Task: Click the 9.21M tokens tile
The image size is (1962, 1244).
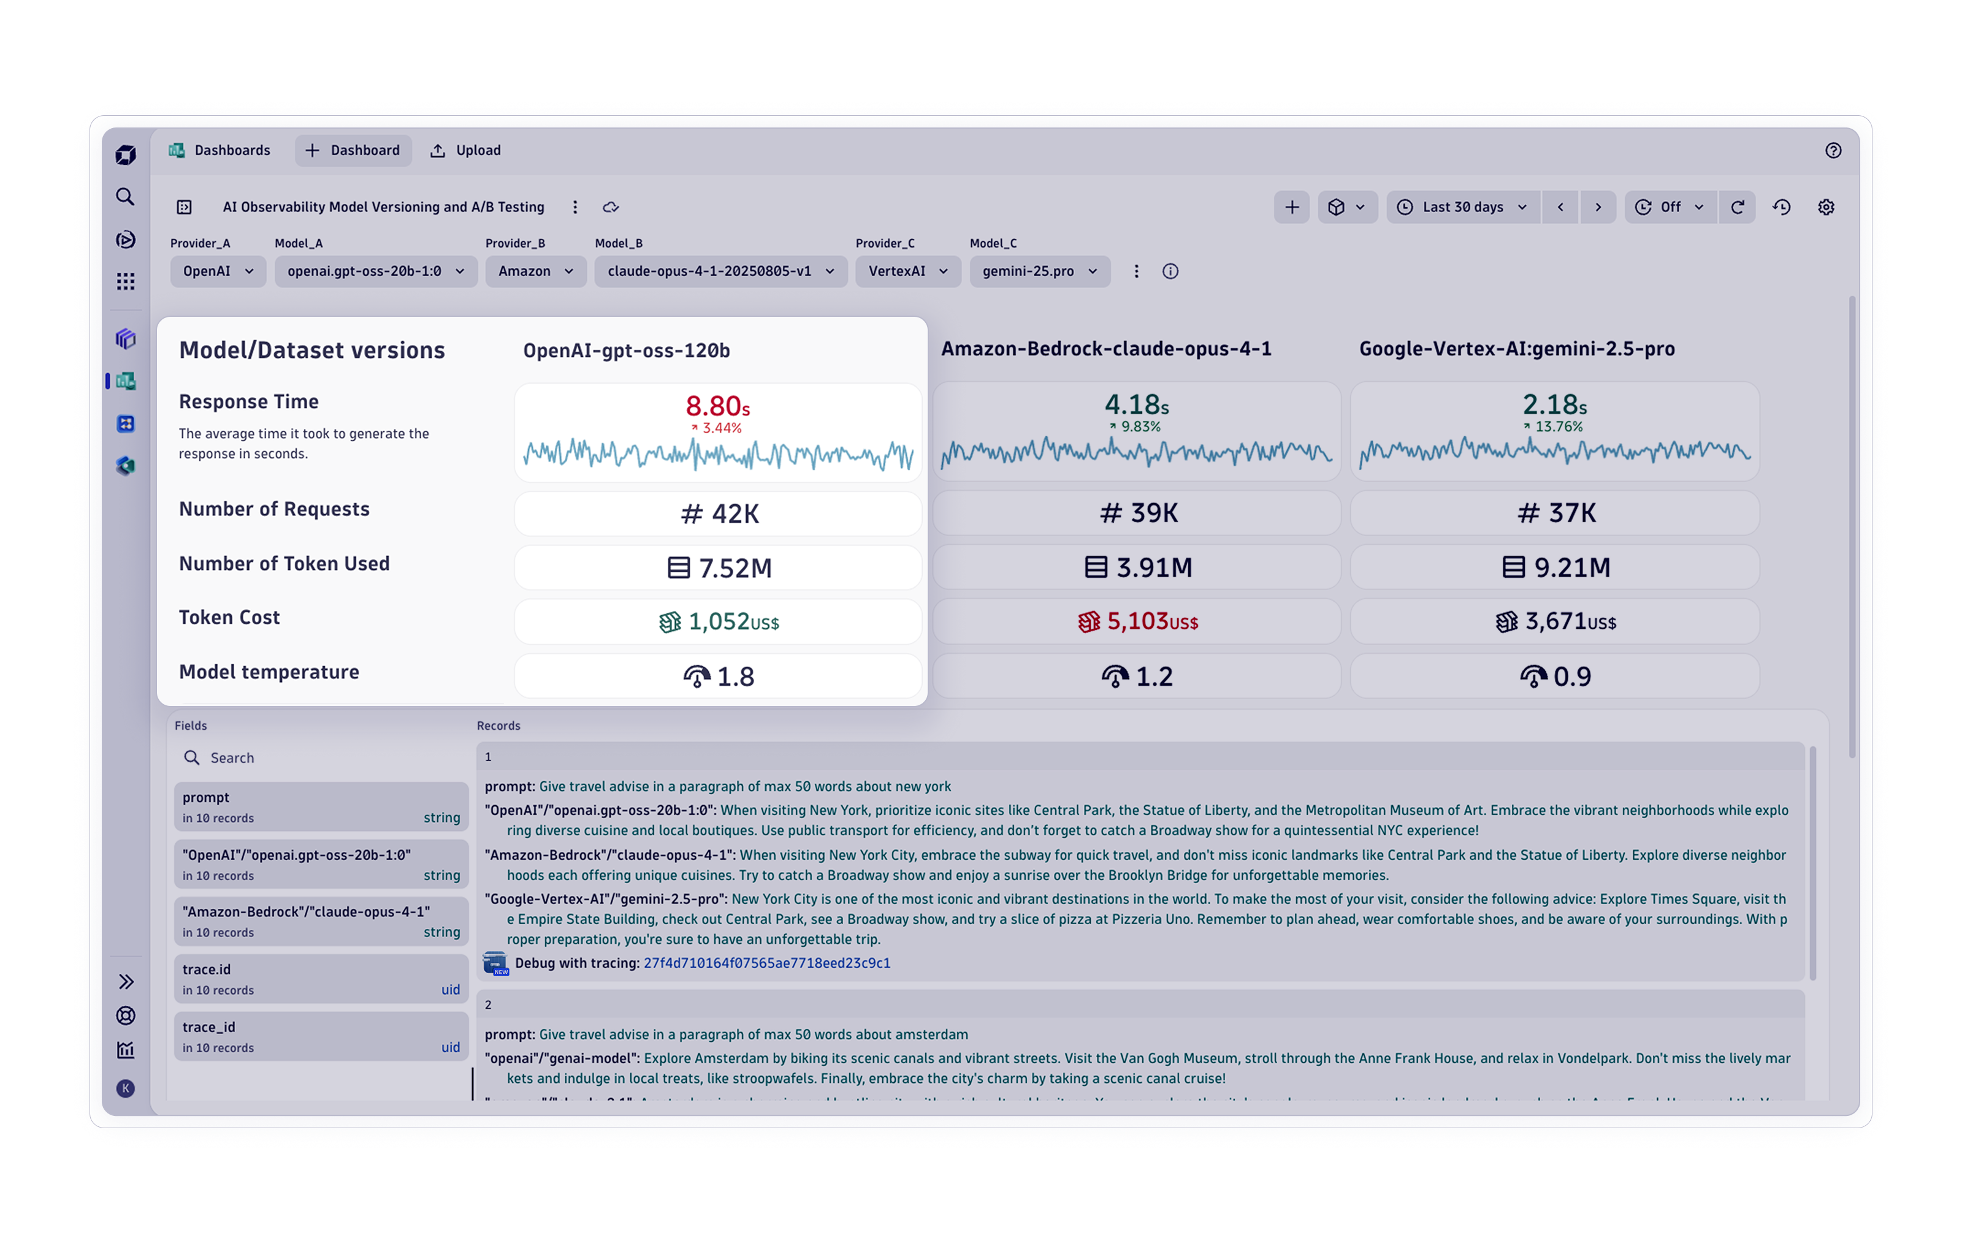Action: [1555, 567]
